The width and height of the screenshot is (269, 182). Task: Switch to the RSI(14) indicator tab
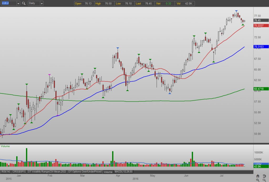(6, 172)
